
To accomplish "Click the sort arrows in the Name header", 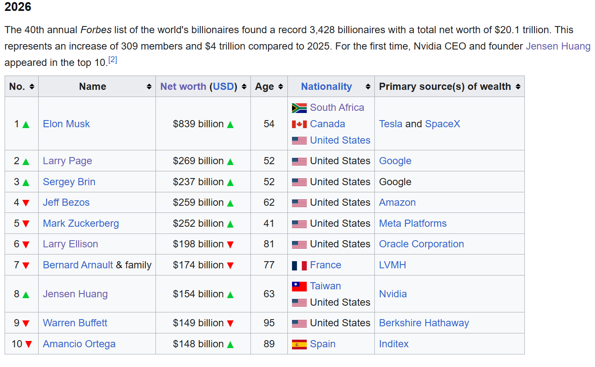I will [149, 87].
